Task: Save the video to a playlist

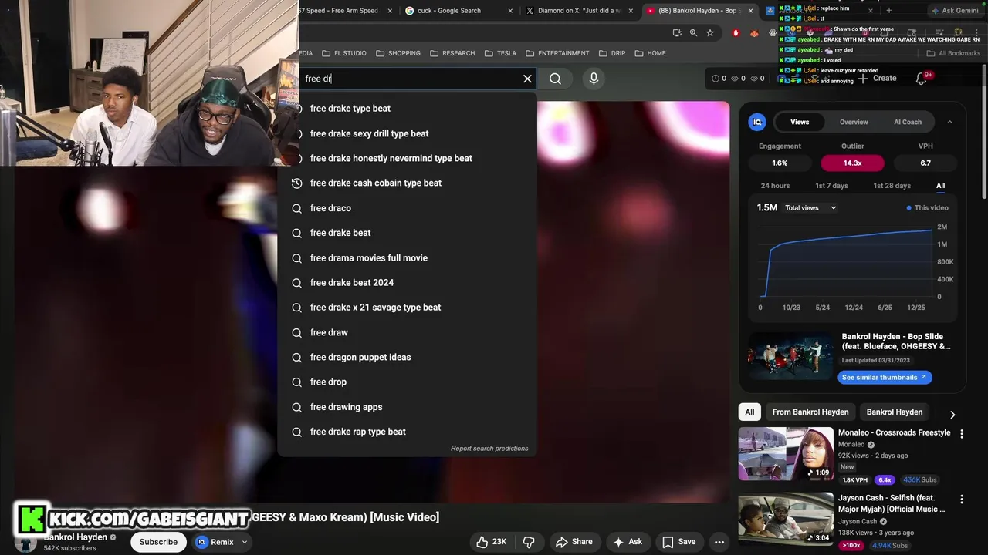Action: pyautogui.click(x=679, y=542)
